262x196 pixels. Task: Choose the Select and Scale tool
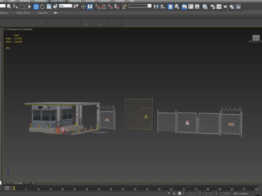[x=49, y=7]
